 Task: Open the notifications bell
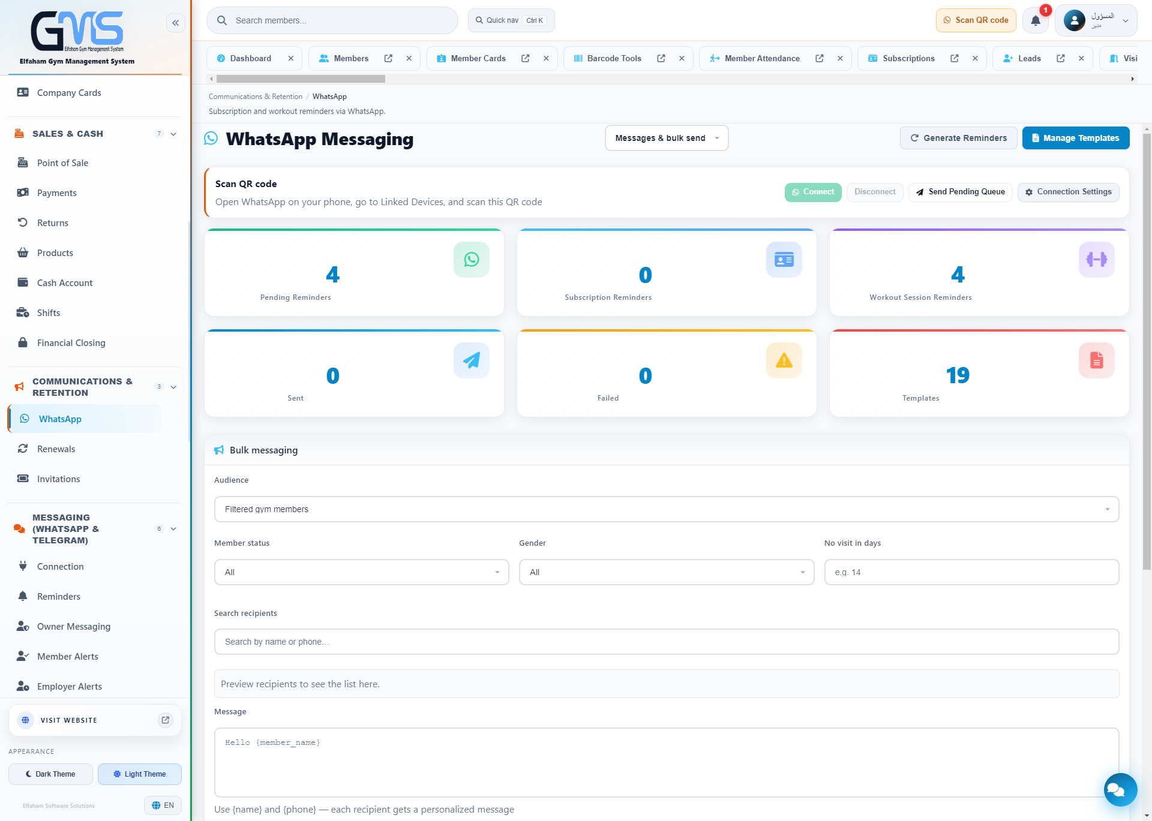tap(1036, 20)
